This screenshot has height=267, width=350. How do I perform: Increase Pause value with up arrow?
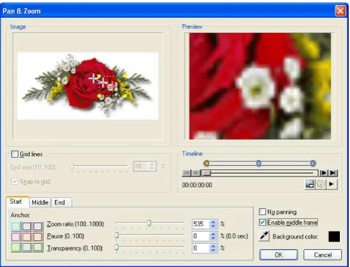(x=213, y=234)
